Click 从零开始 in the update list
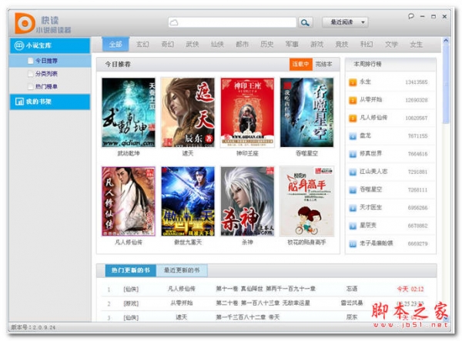 (x=182, y=303)
